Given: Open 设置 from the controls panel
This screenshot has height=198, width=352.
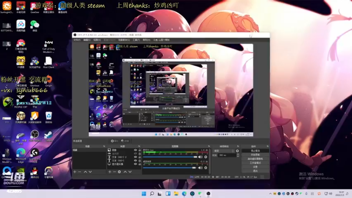Looking at the screenshot, I should coord(255,167).
